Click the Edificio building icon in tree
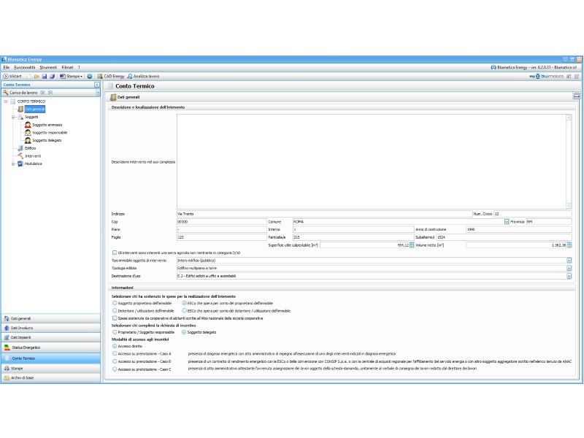 20,148
